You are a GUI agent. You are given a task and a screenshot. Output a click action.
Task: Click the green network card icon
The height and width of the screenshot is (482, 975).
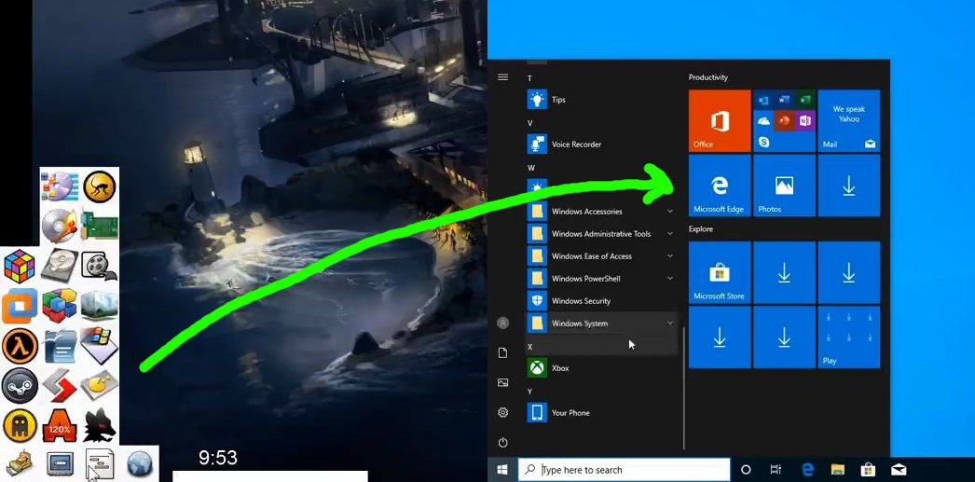[100, 227]
